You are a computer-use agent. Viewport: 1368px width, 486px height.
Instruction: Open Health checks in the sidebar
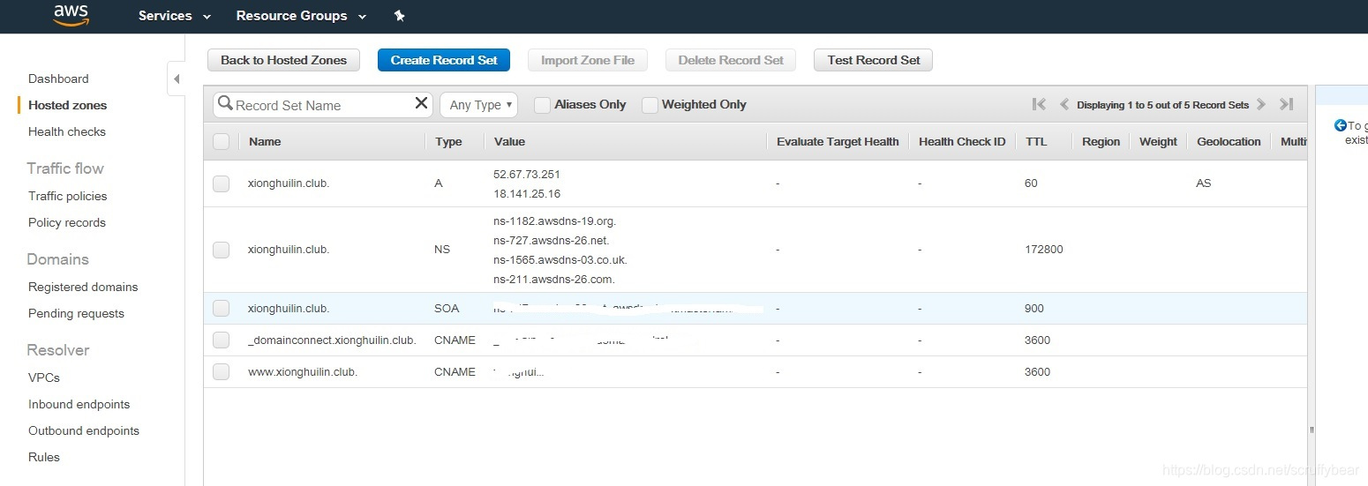tap(67, 131)
